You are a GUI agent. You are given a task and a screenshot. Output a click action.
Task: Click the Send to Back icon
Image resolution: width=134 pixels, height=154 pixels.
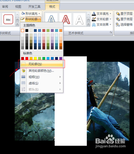[118, 19]
